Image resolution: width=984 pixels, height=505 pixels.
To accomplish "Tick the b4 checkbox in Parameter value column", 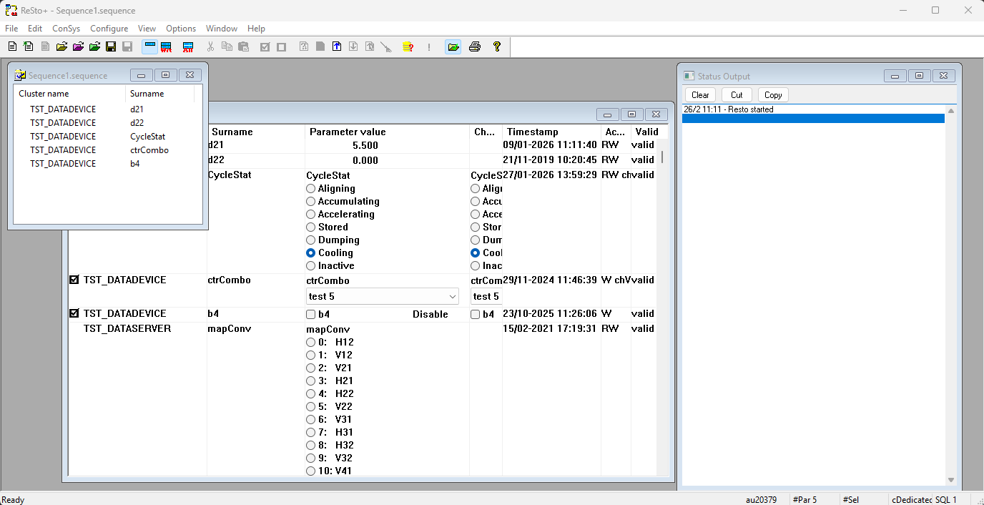I will 311,315.
